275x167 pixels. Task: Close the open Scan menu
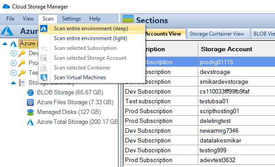(x=48, y=19)
